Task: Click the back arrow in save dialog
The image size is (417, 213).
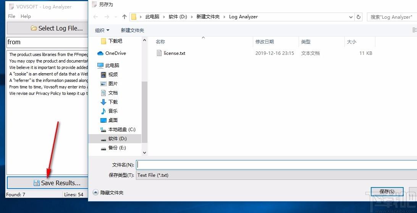Action: tap(96, 17)
